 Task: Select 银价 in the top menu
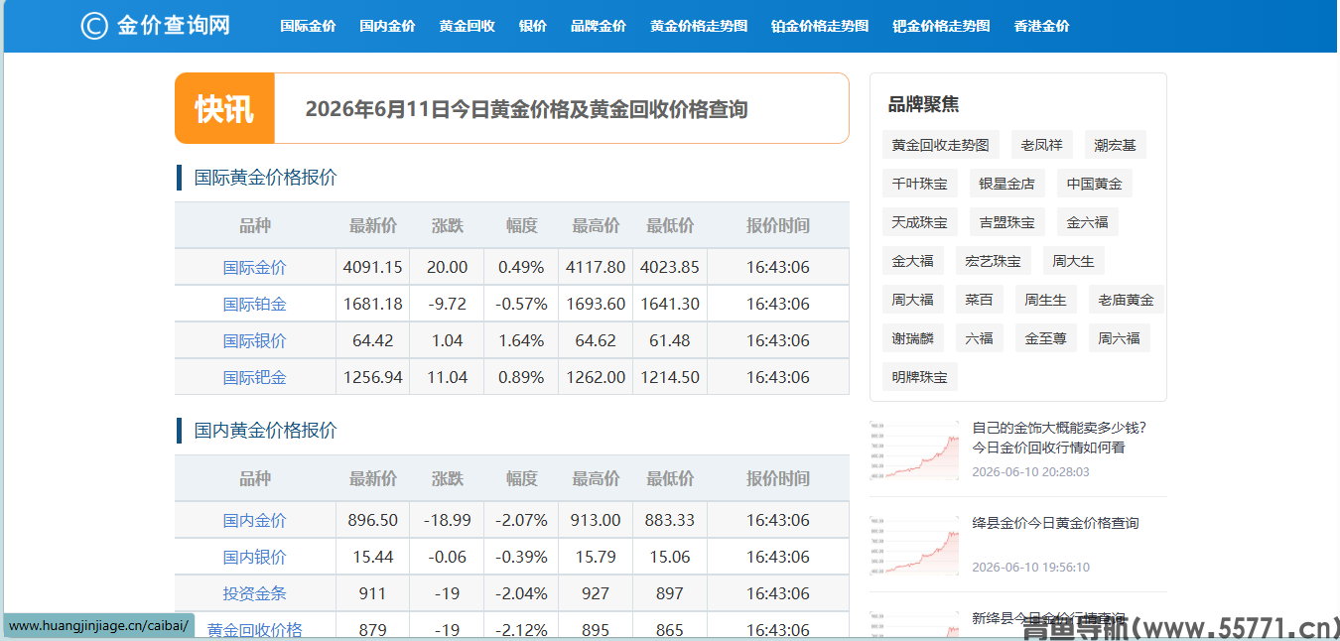tap(533, 26)
